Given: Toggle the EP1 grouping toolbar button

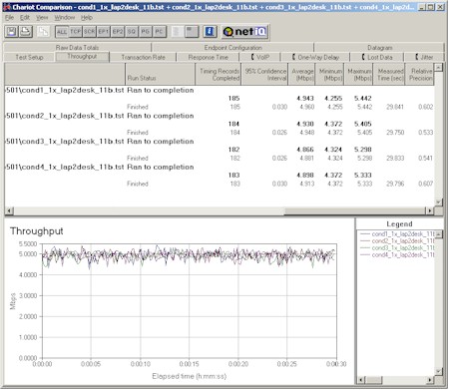Looking at the screenshot, I should 104,32.
